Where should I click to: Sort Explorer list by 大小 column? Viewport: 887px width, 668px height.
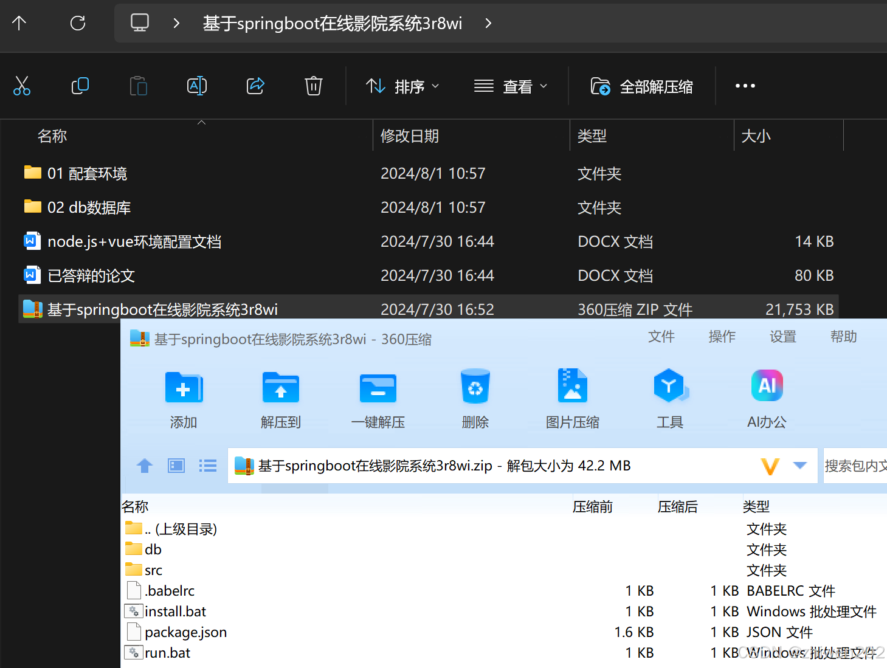[x=756, y=136]
